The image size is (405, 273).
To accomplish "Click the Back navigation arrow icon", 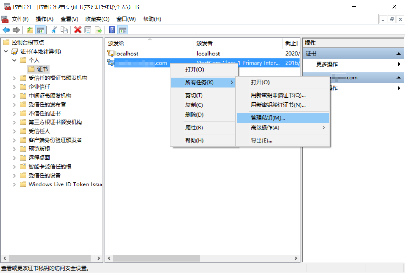I will point(6,30).
